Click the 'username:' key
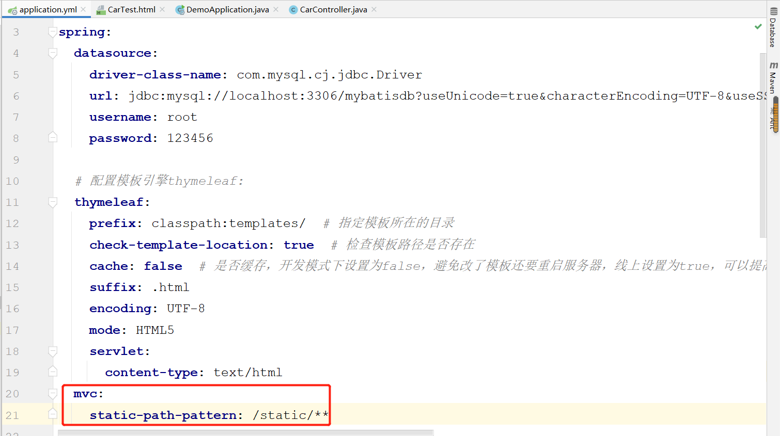The width and height of the screenshot is (780, 436). (123, 117)
